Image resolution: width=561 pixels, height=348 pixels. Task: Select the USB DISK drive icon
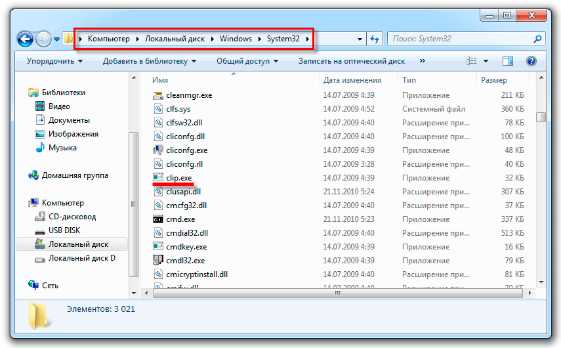click(x=38, y=230)
